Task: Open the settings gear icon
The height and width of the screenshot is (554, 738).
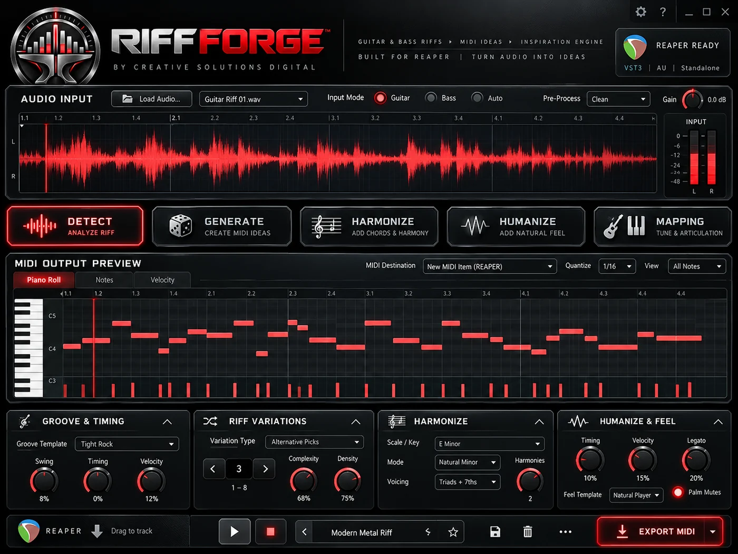Action: [641, 12]
